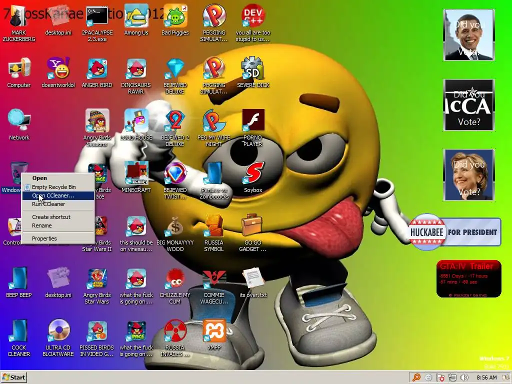The height and width of the screenshot is (384, 512).
Task: Select the BEJEWED DELUXE diamond icon
Action: [x=175, y=76]
